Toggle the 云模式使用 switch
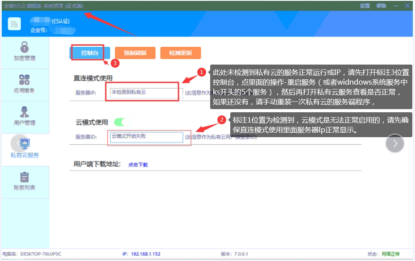 pyautogui.click(x=122, y=122)
